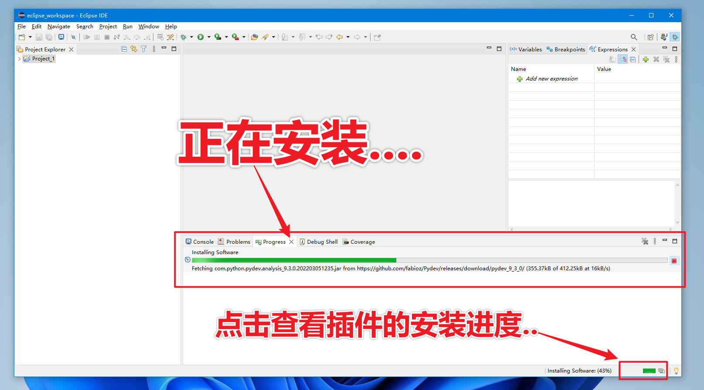Image resolution: width=704 pixels, height=390 pixels.
Task: Open the File menu
Action: 21,27
